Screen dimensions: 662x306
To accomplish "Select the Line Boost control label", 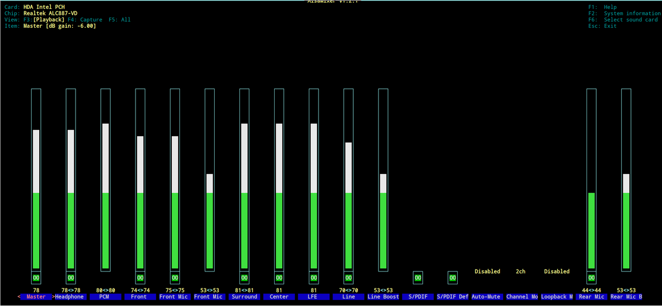I will pos(383,297).
